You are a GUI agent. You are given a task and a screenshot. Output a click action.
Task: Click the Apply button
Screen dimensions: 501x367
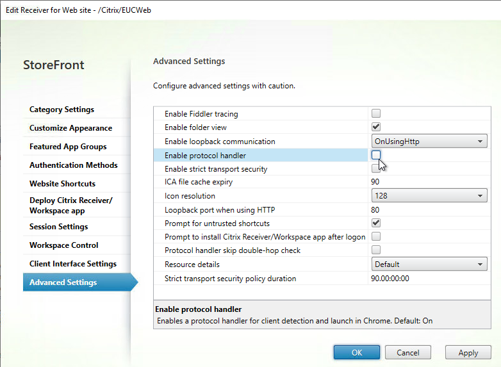pos(468,353)
